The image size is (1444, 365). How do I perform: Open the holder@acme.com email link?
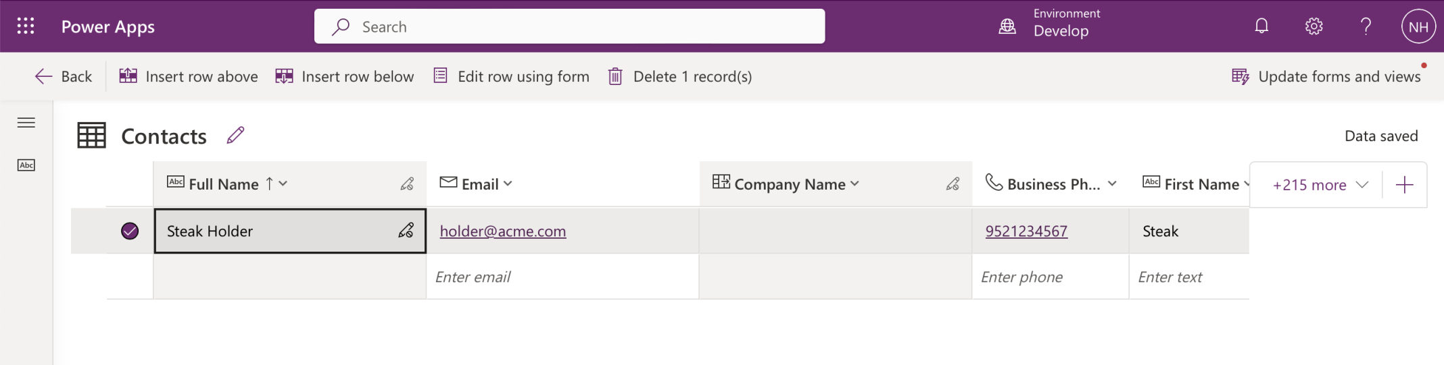503,231
